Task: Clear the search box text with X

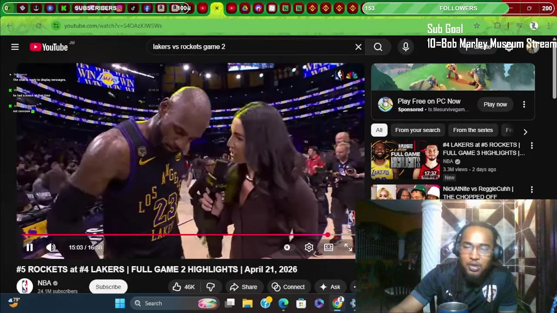Action: pos(358,47)
